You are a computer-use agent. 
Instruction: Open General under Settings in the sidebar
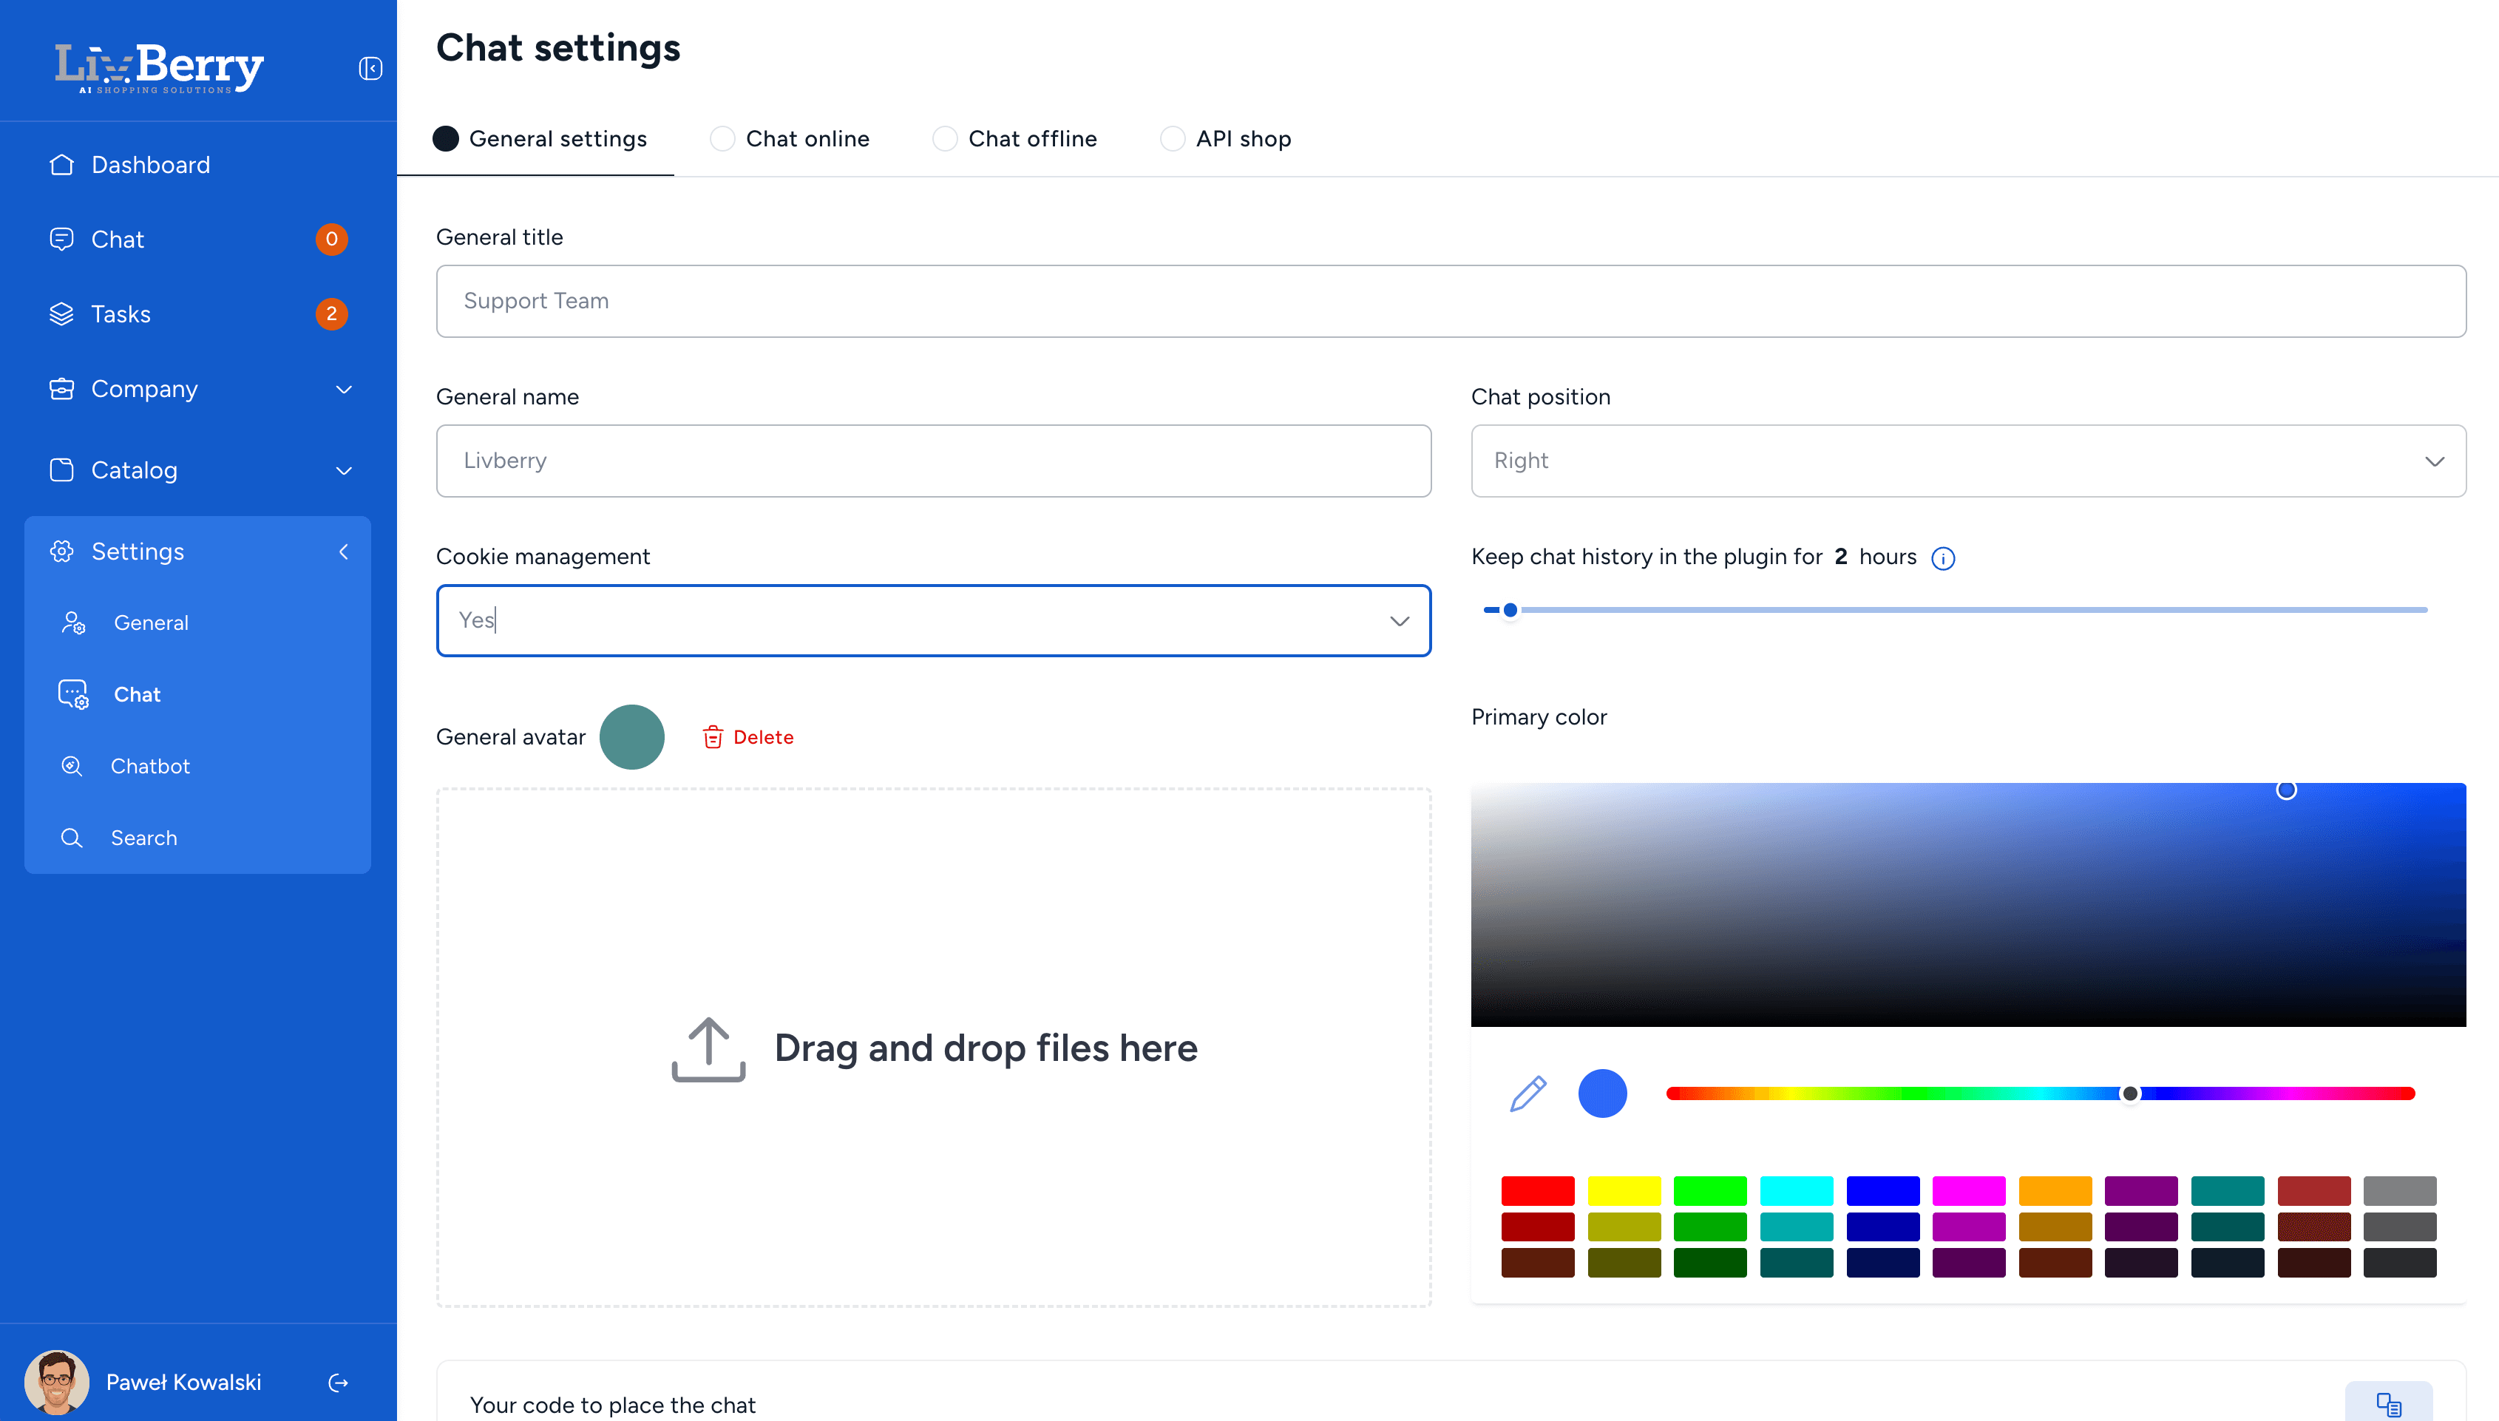point(150,623)
